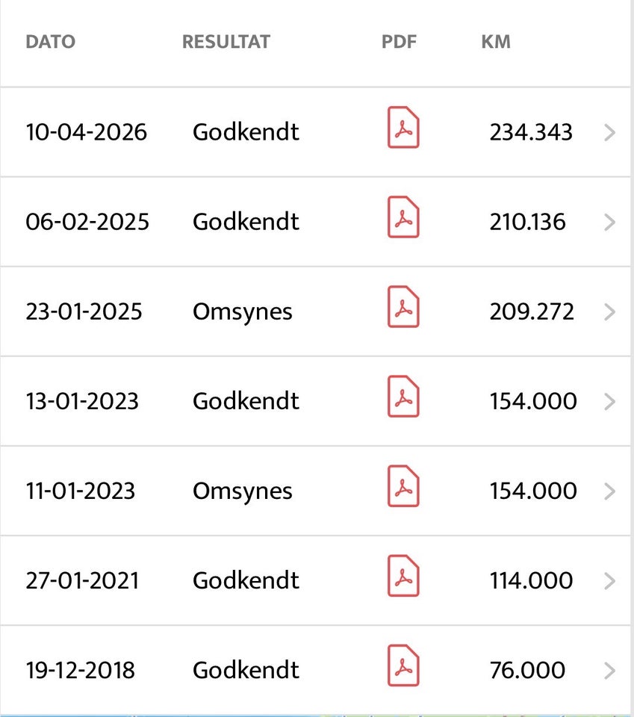Open PDF report dated 06-02-2025
Image resolution: width=634 pixels, height=717 pixels.
403,217
